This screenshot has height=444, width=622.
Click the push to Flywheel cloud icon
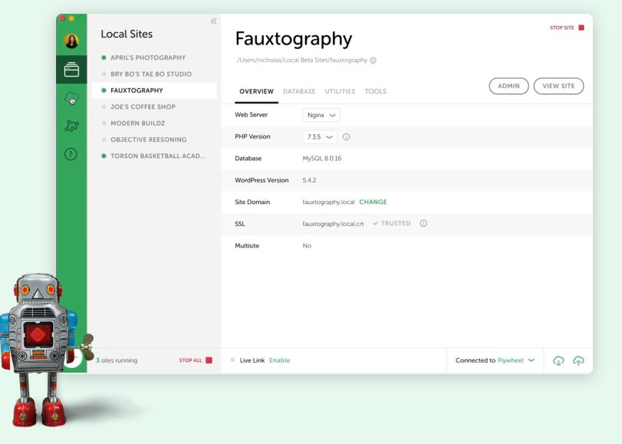[578, 360]
